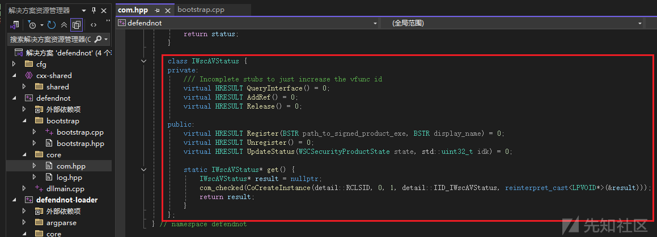657x237 pixels.
Task: Click the defendnot-loader project icon
Action: [x=28, y=200]
